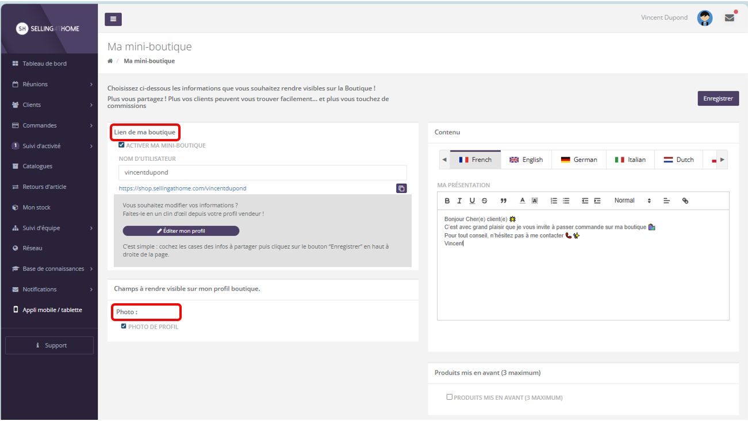Copy the shop link with the copy icon
This screenshot has width=748, height=421.
[x=401, y=188]
